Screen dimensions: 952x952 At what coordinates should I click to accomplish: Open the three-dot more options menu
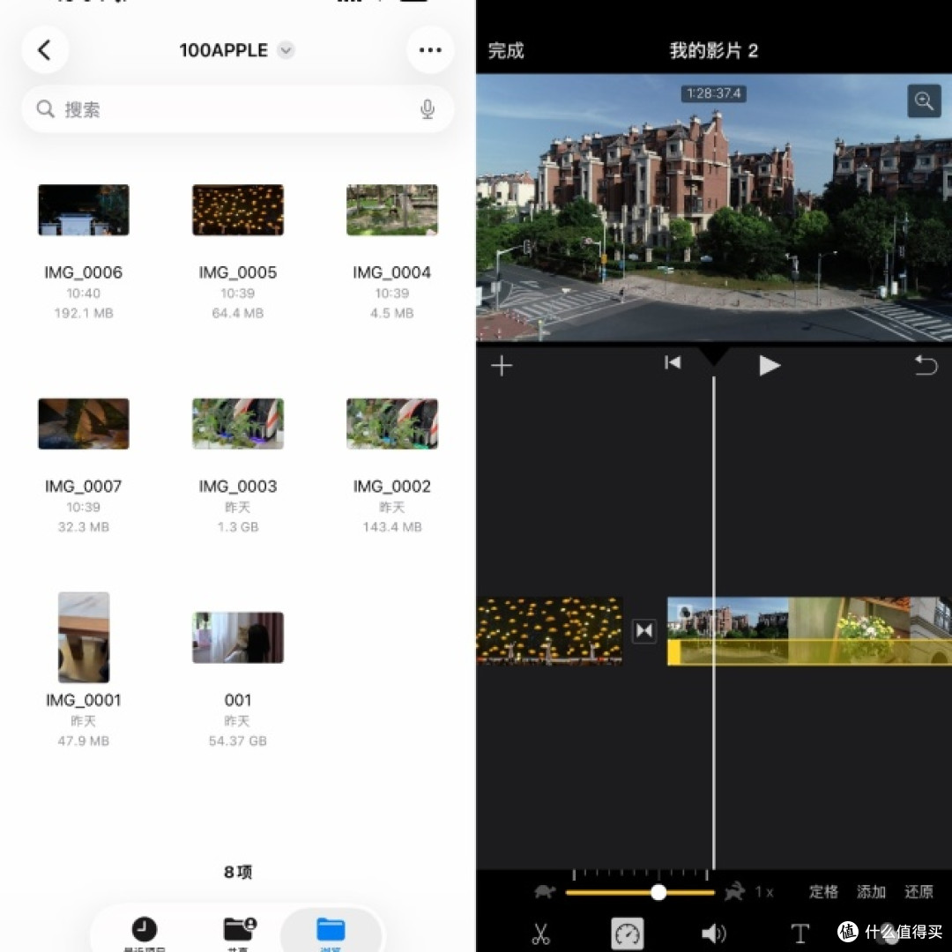(430, 49)
